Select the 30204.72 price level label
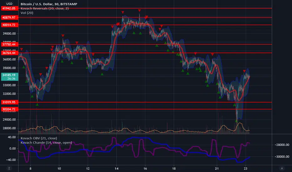Screen dimensions: 292x172 [x=10, y=109]
